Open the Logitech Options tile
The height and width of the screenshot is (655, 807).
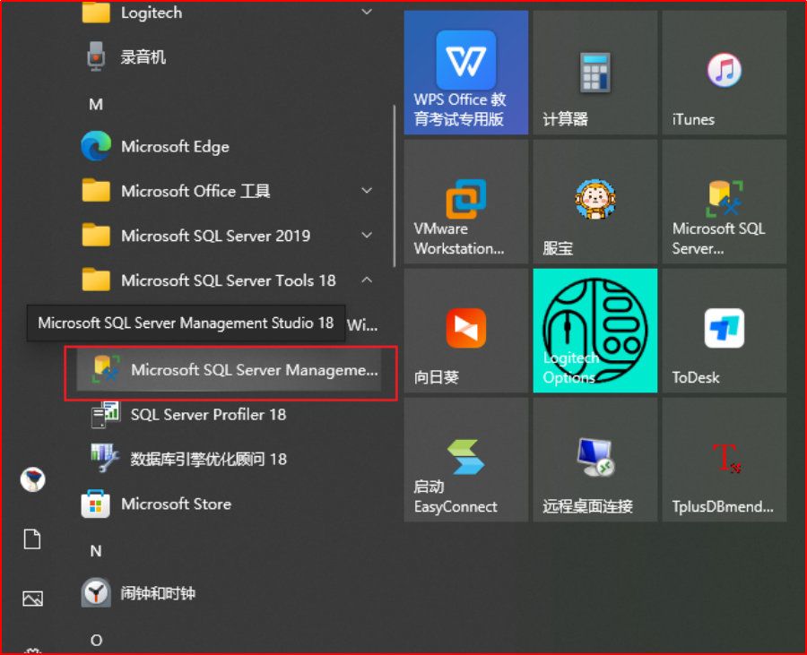[x=595, y=331]
